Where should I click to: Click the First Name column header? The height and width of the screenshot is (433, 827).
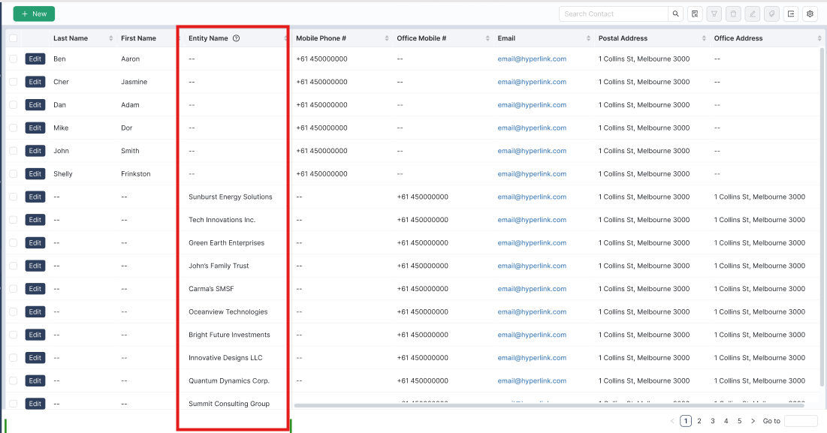tap(139, 38)
